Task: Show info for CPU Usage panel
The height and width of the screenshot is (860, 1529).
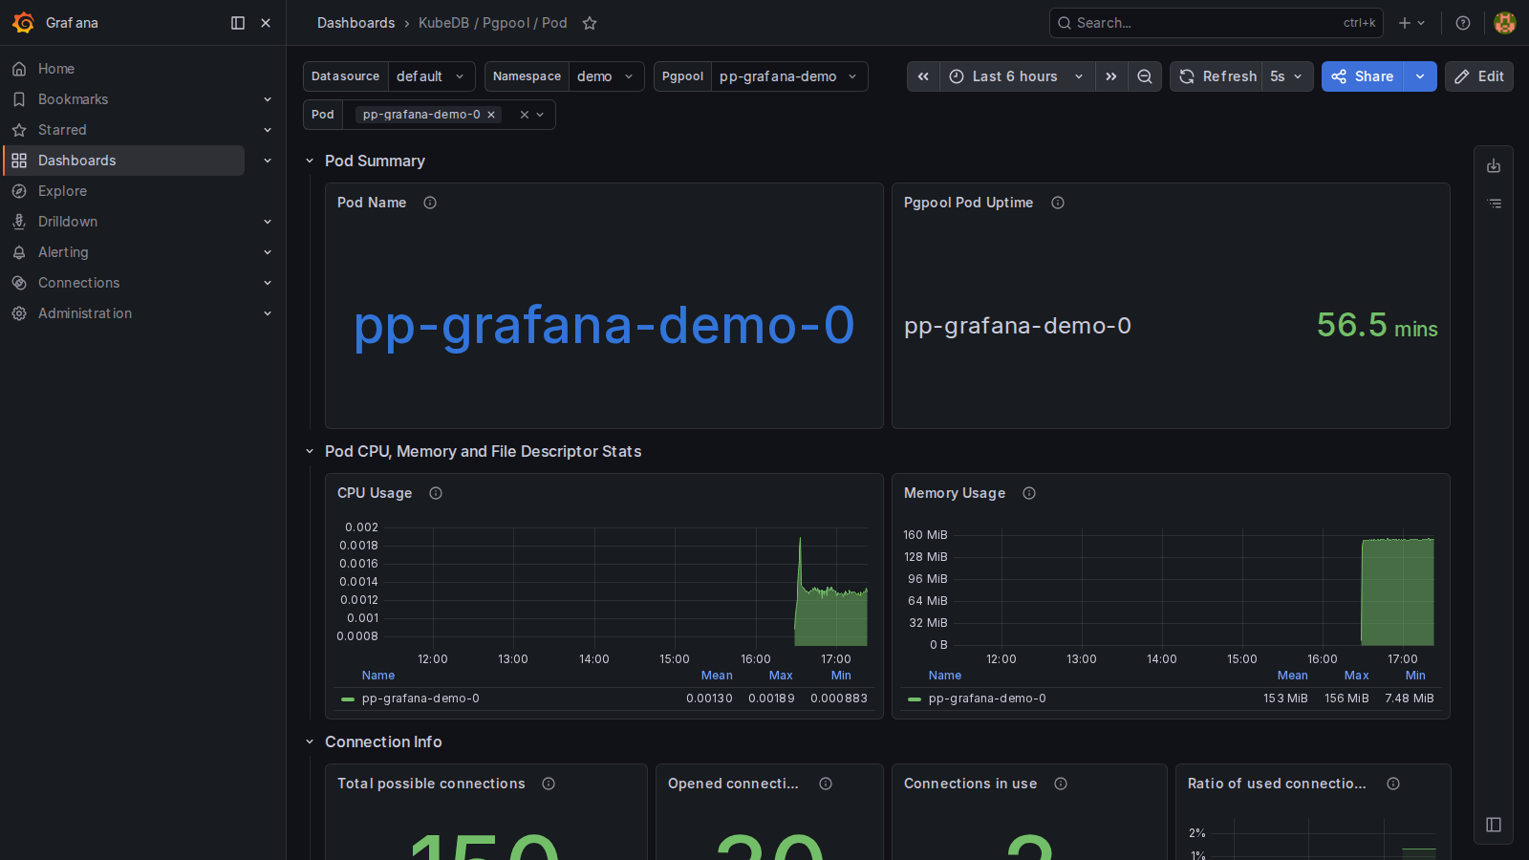Action: click(436, 493)
